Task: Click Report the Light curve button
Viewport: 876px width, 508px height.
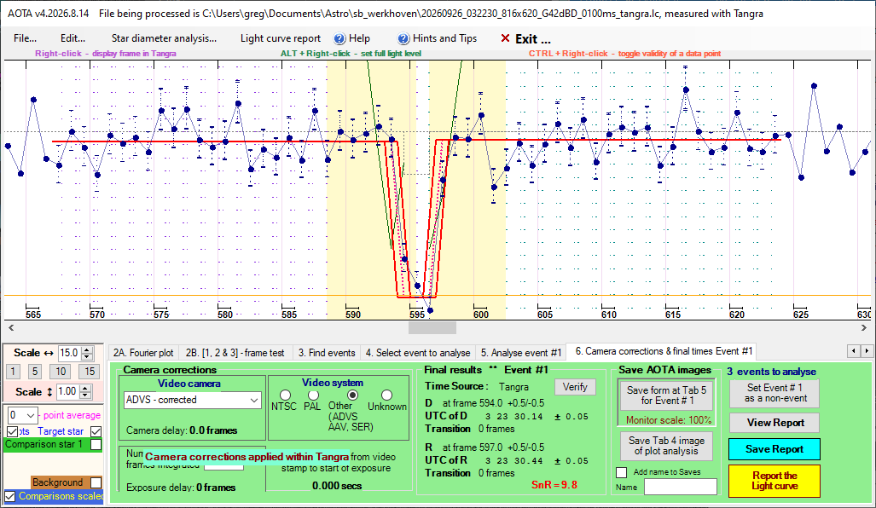Action: [774, 481]
